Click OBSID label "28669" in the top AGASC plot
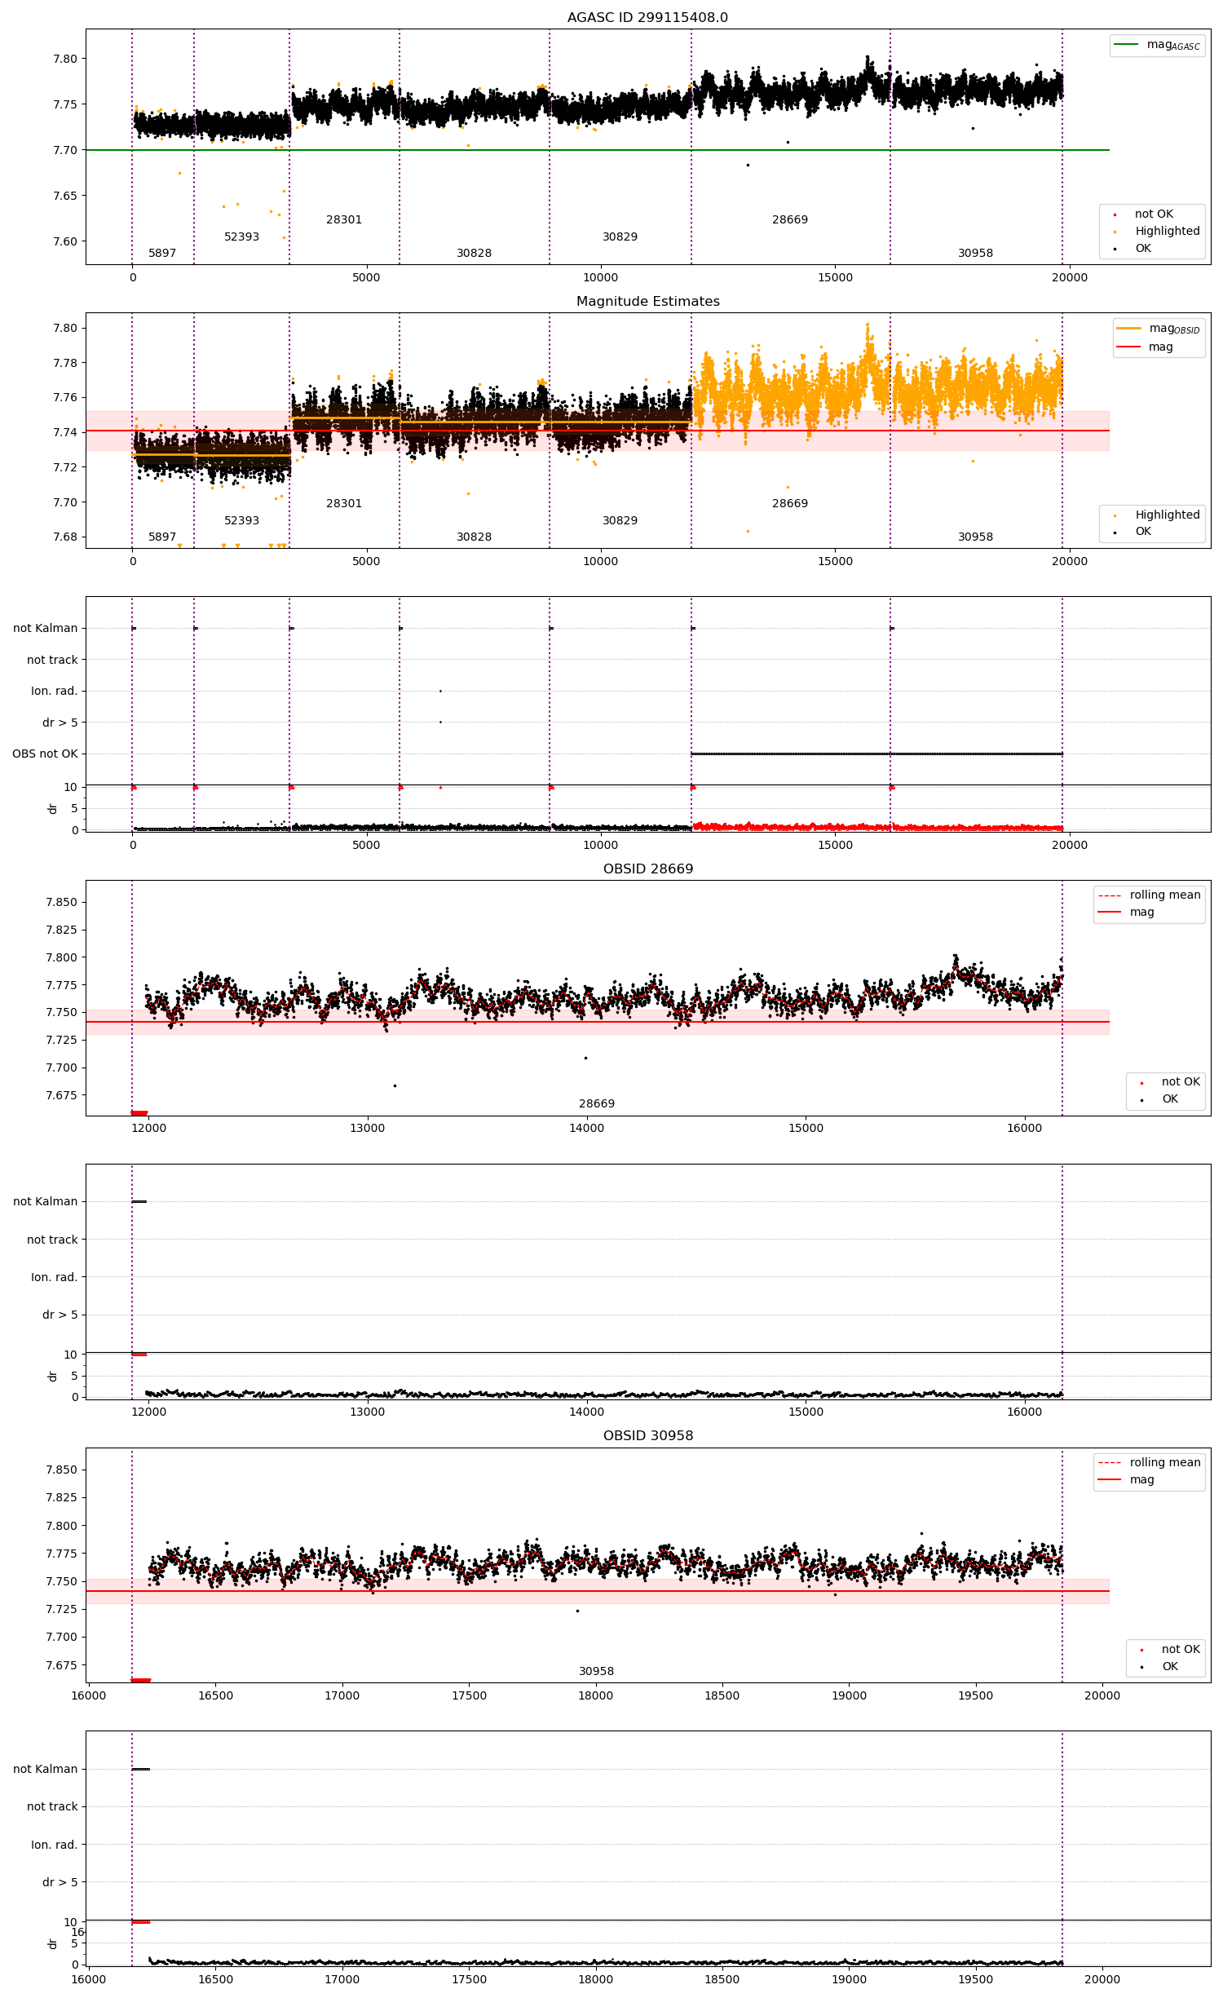The height and width of the screenshot is (1998, 1223). [790, 220]
